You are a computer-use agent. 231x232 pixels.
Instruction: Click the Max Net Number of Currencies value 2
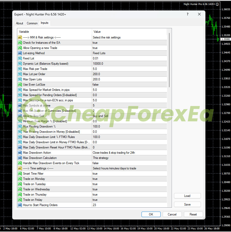pyautogui.click(x=129, y=111)
